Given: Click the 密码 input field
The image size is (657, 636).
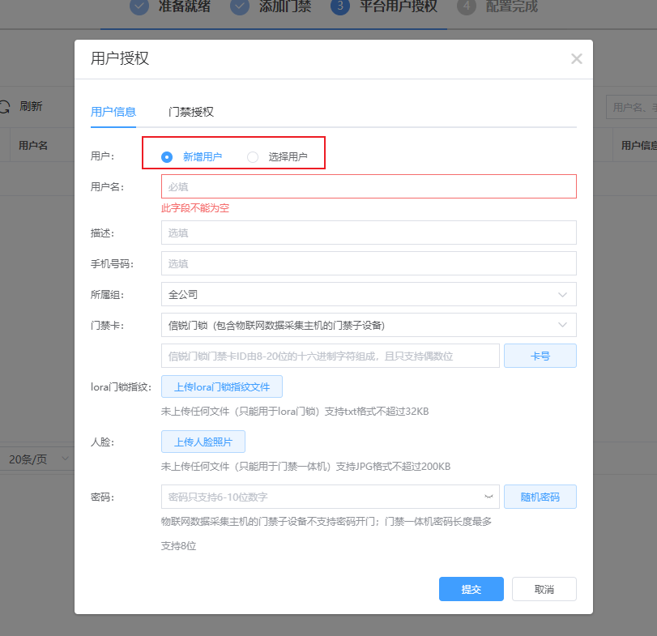Looking at the screenshot, I should click(331, 497).
